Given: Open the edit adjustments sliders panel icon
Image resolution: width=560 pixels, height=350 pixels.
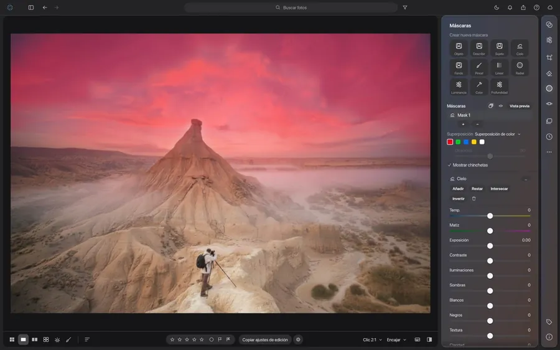Looking at the screenshot, I should pos(549,40).
